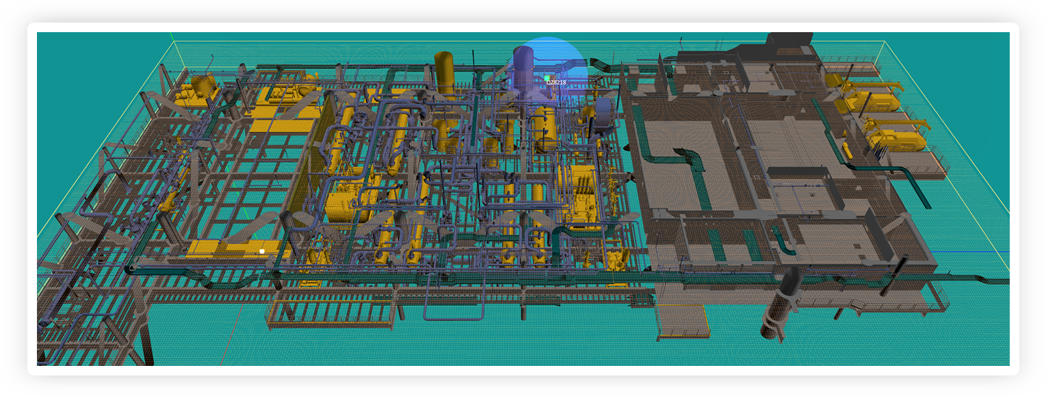Select the purple vertical tank inside the sphere
The image size is (1046, 396).
523,68
